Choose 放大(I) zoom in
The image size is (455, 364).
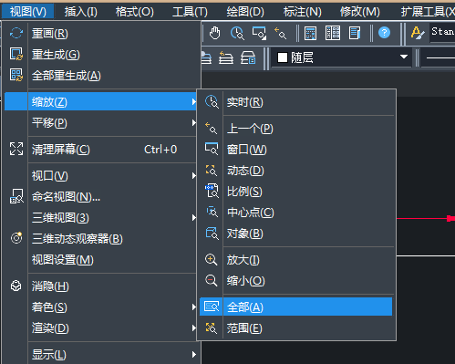pos(295,260)
